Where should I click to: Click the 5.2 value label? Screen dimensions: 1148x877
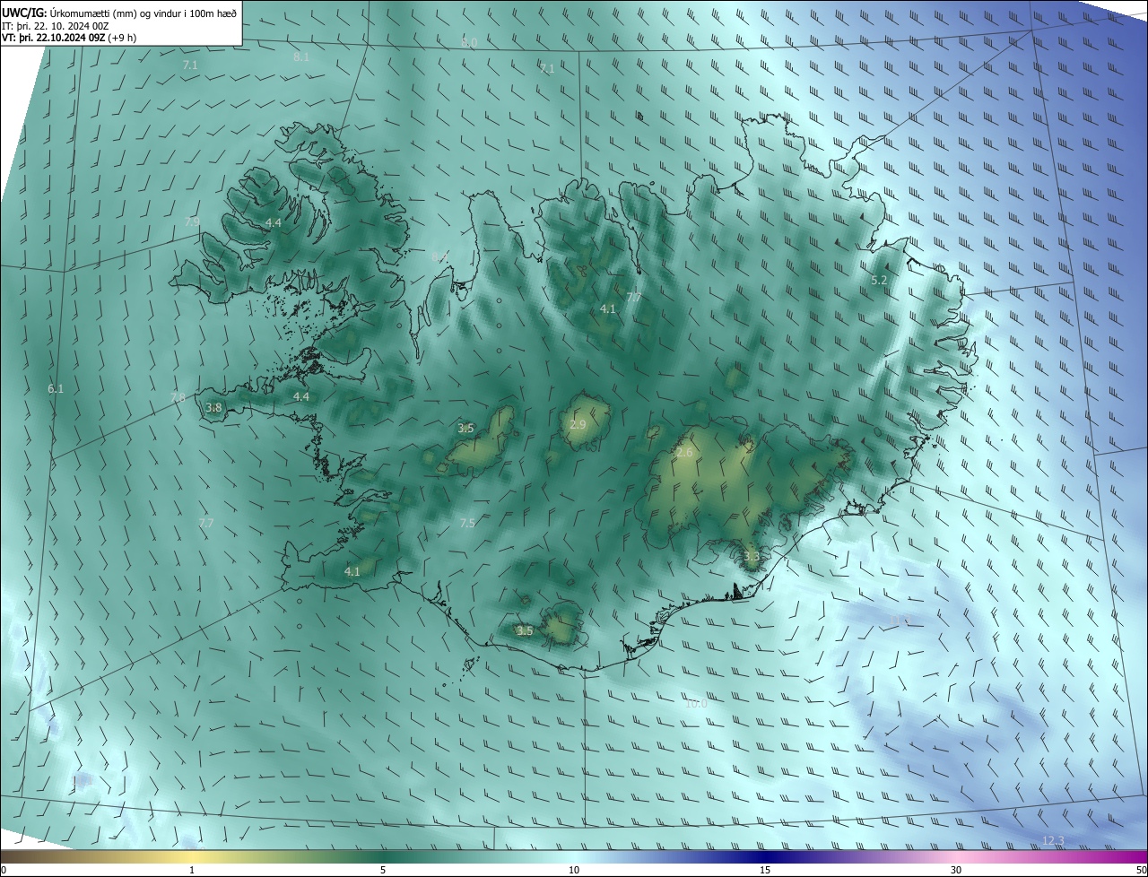879,281
